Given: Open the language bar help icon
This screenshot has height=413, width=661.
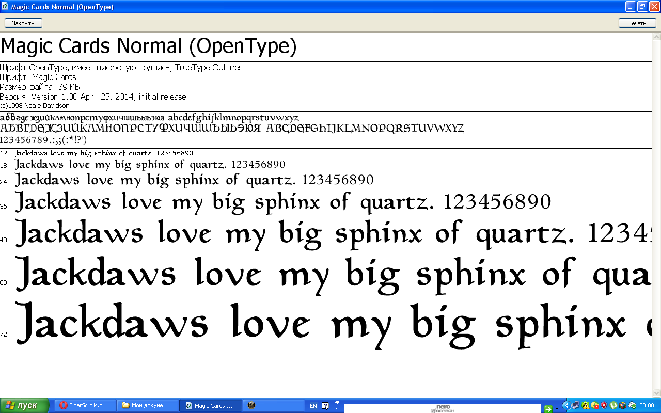Looking at the screenshot, I should pos(325,406).
